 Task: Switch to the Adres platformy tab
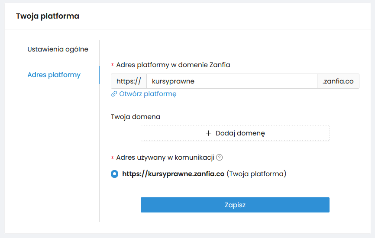pyautogui.click(x=54, y=75)
